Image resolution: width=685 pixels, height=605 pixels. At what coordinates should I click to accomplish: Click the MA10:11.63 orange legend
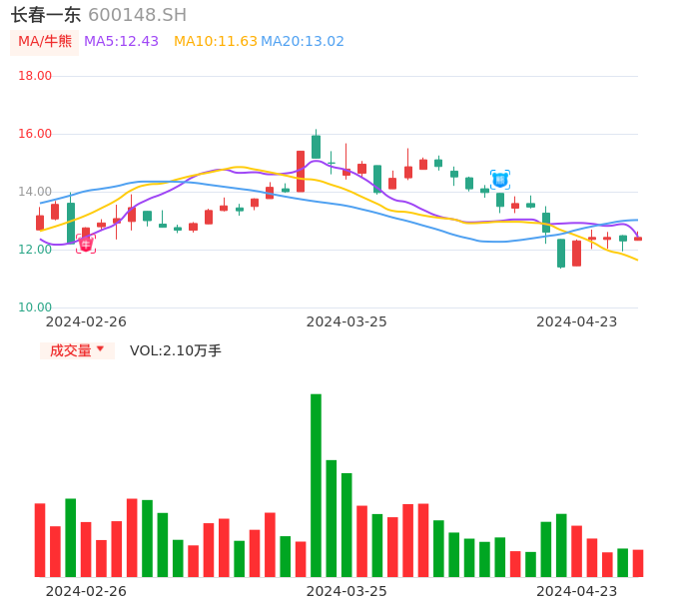coord(216,42)
